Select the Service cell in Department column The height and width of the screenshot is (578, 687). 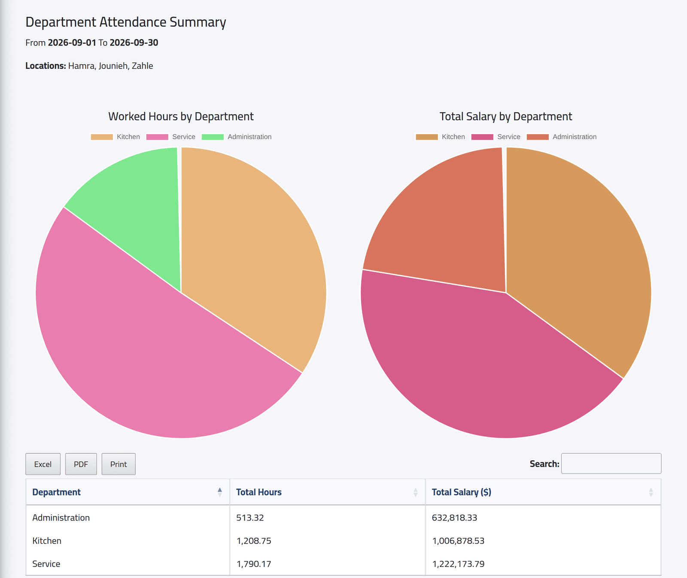point(46,564)
